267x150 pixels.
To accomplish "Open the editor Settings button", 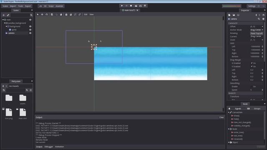I will pyautogui.click(x=252, y=6).
